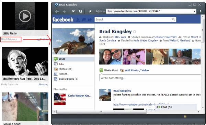Open the Looking good! video thumbnail
This screenshot has height=125, width=206.
click(25, 107)
